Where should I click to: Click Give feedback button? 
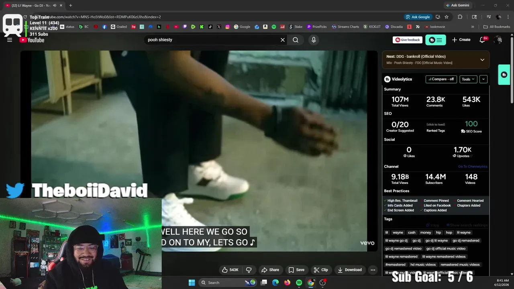[407, 40]
